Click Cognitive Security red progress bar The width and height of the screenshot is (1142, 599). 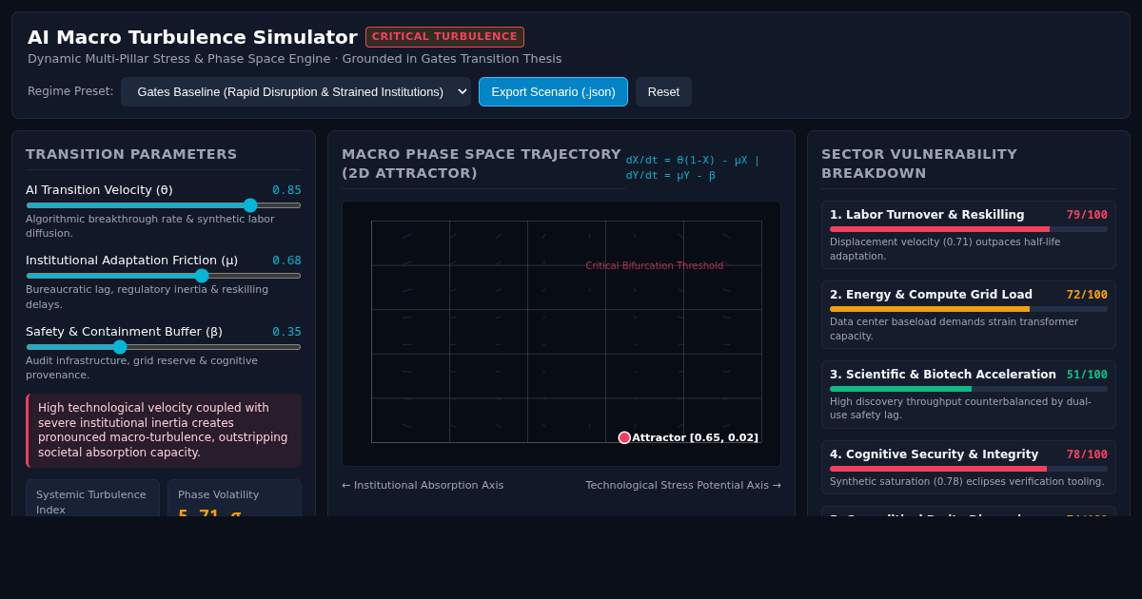[x=938, y=469]
